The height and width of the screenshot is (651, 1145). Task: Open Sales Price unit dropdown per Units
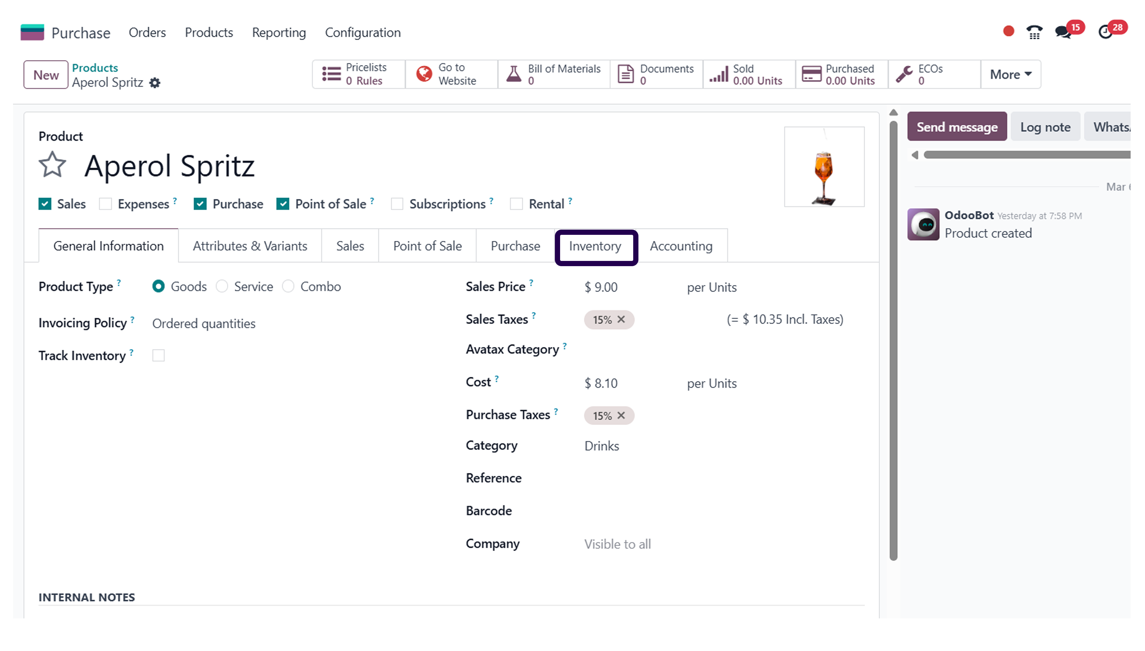coord(712,287)
